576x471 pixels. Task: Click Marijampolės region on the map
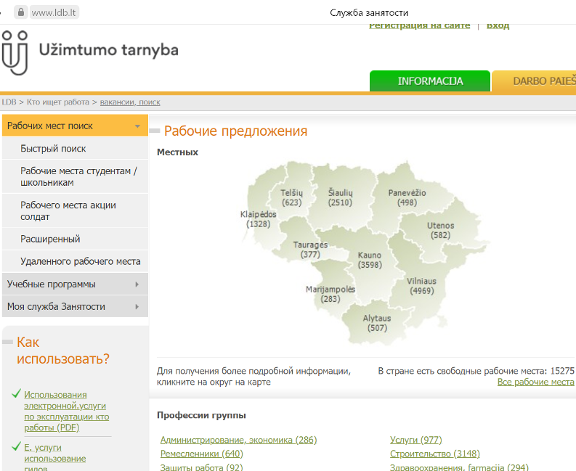tap(330, 294)
